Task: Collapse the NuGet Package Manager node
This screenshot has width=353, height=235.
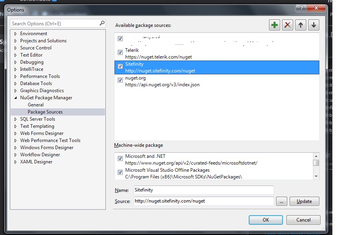Action: 16,98
